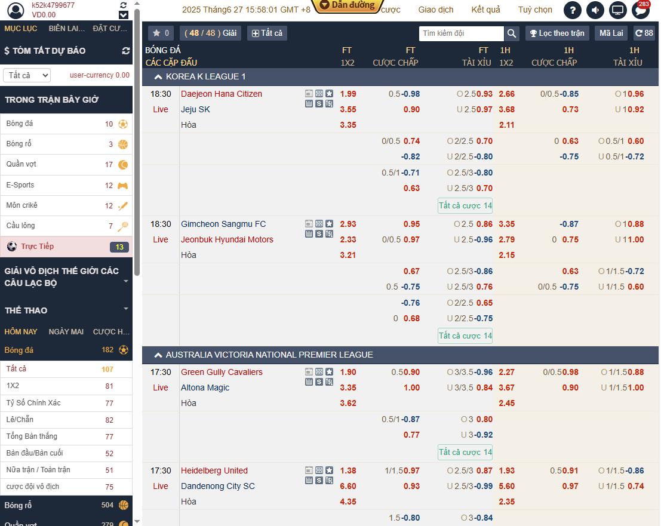Toggle sound speaker icon in header
The image size is (661, 526).
point(595,10)
